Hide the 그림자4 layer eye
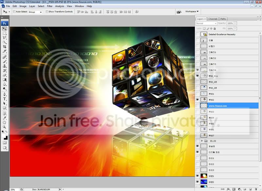Viewport: 262px width, 191px height. click(x=197, y=70)
